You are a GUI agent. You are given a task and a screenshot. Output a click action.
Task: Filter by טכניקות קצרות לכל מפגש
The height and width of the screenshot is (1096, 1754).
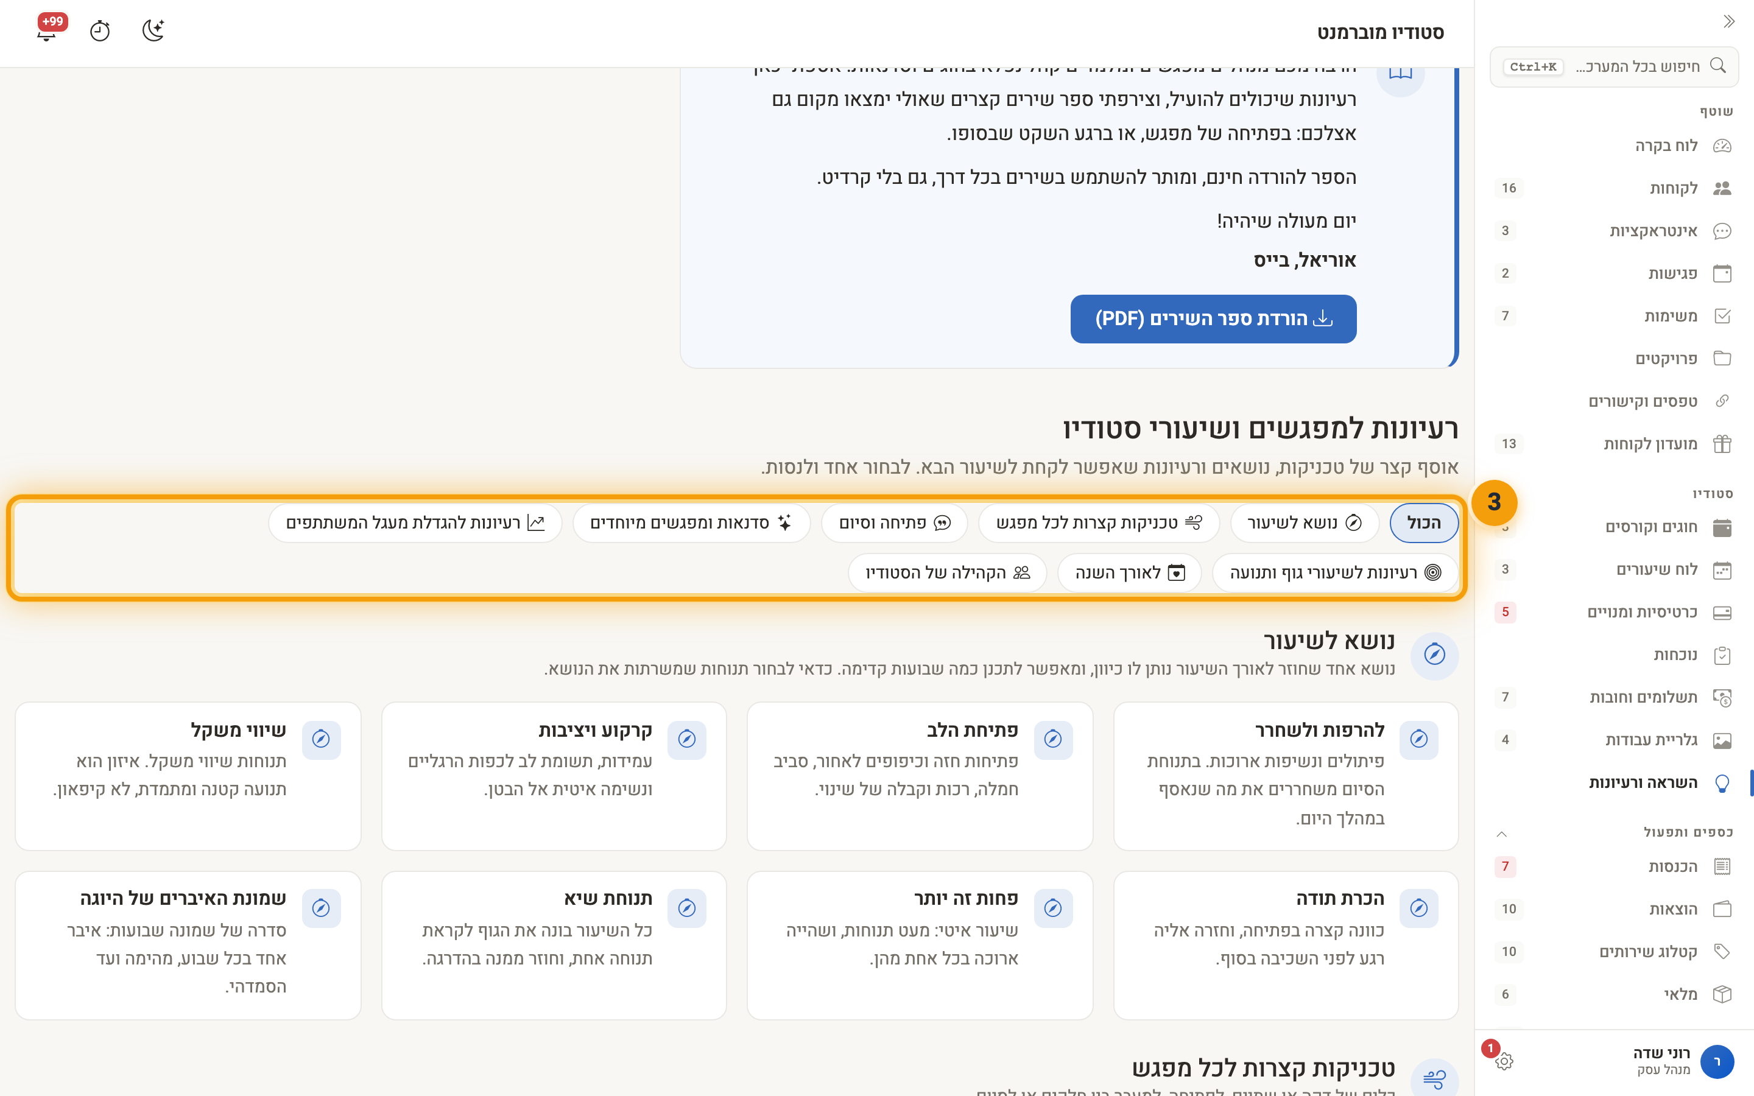point(1099,522)
